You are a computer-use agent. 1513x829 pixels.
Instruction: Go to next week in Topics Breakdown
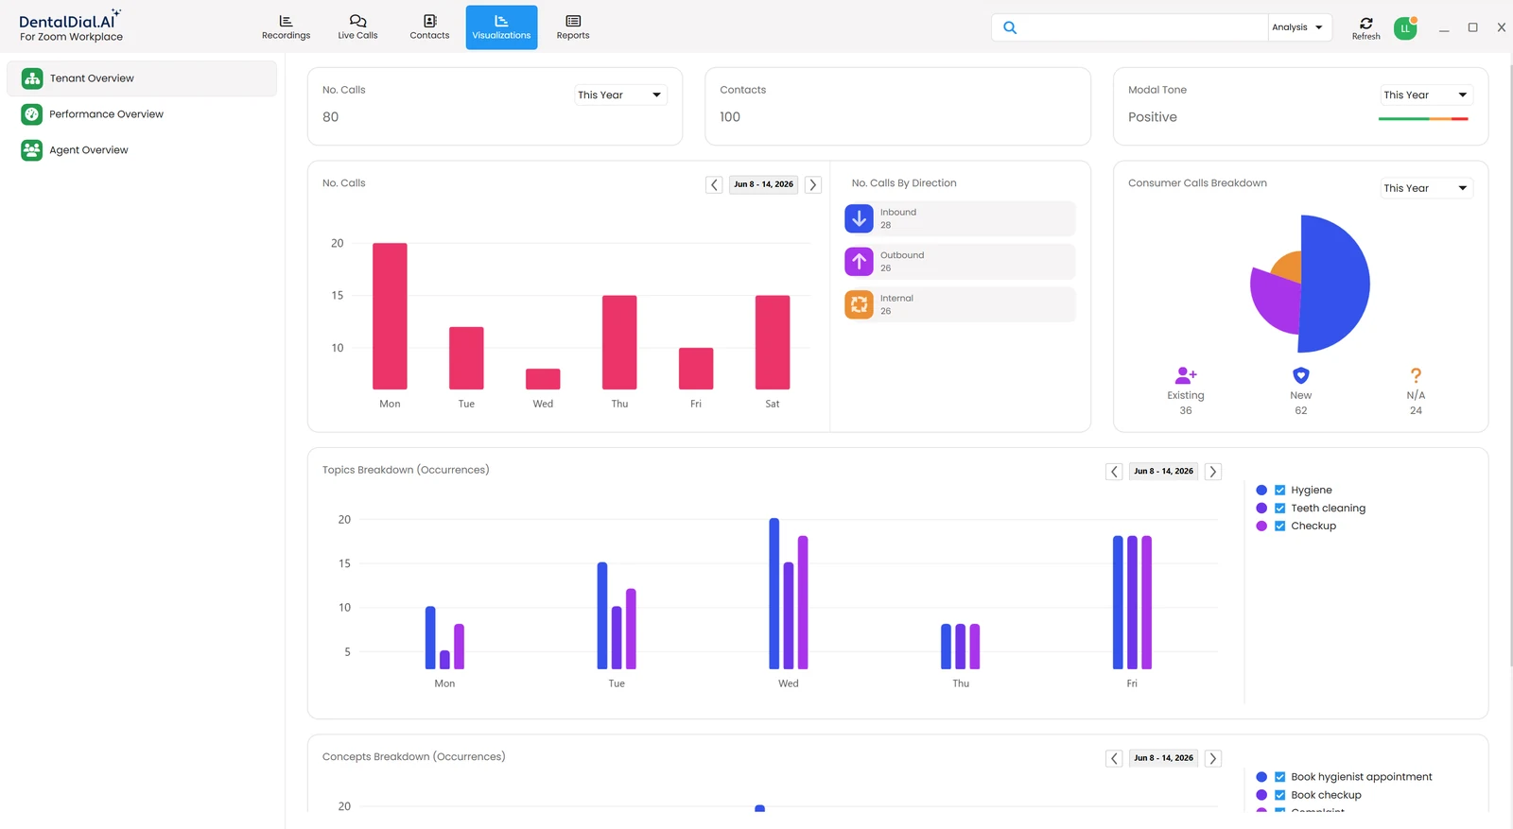(x=1213, y=471)
